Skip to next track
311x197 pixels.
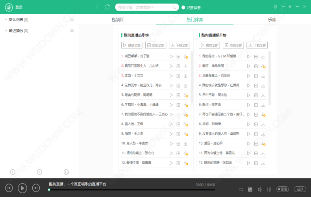pyautogui.click(x=36, y=188)
